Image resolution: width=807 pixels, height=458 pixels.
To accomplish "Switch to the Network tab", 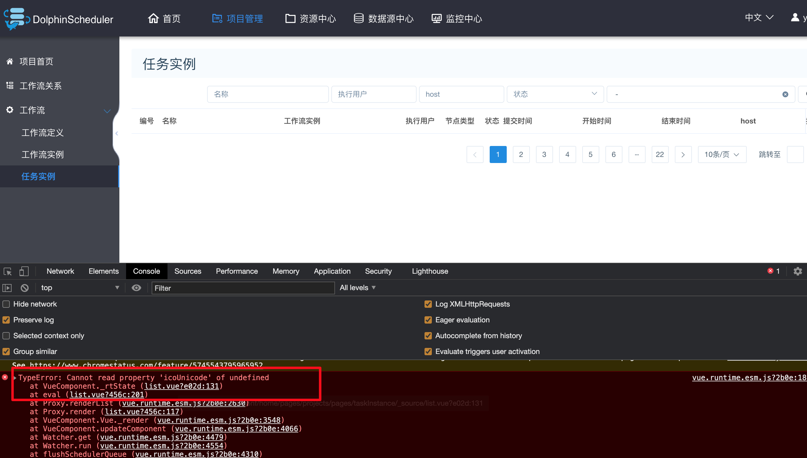I will click(x=60, y=271).
